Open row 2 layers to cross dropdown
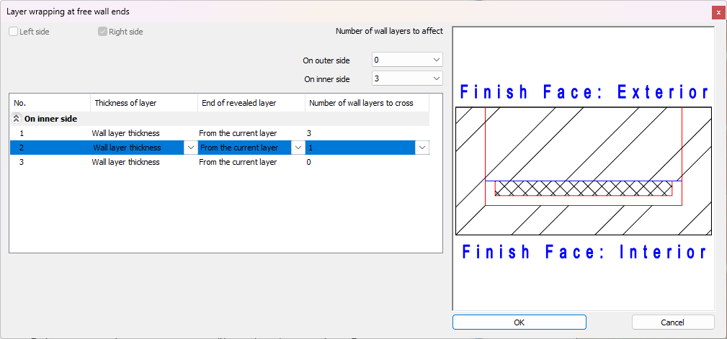Screen dimensions: 727x339 pos(422,148)
